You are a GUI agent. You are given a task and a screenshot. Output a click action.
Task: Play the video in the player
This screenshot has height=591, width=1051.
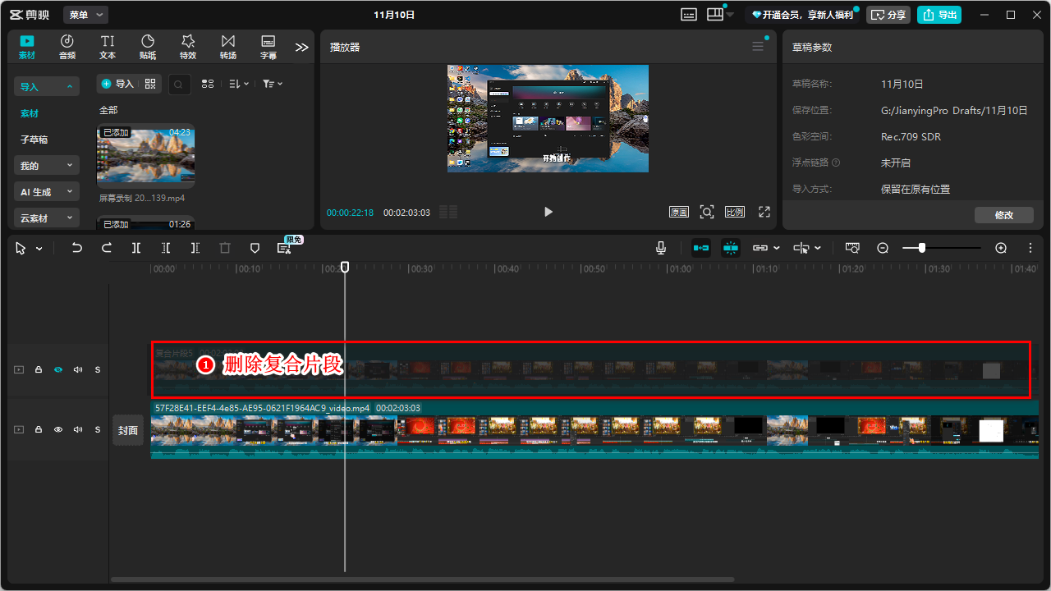(x=548, y=212)
